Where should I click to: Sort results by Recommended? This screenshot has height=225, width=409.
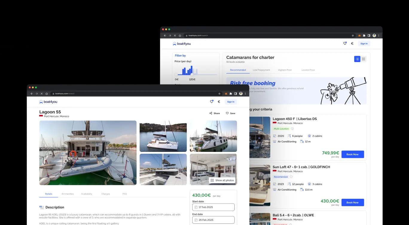[238, 70]
